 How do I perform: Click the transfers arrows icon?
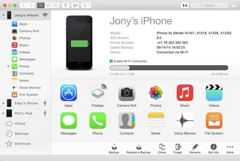(185, 6)
